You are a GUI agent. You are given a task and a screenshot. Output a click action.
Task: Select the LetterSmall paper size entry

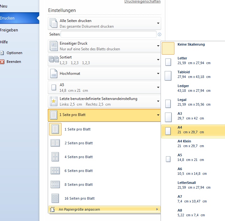pyautogui.click(x=193, y=185)
